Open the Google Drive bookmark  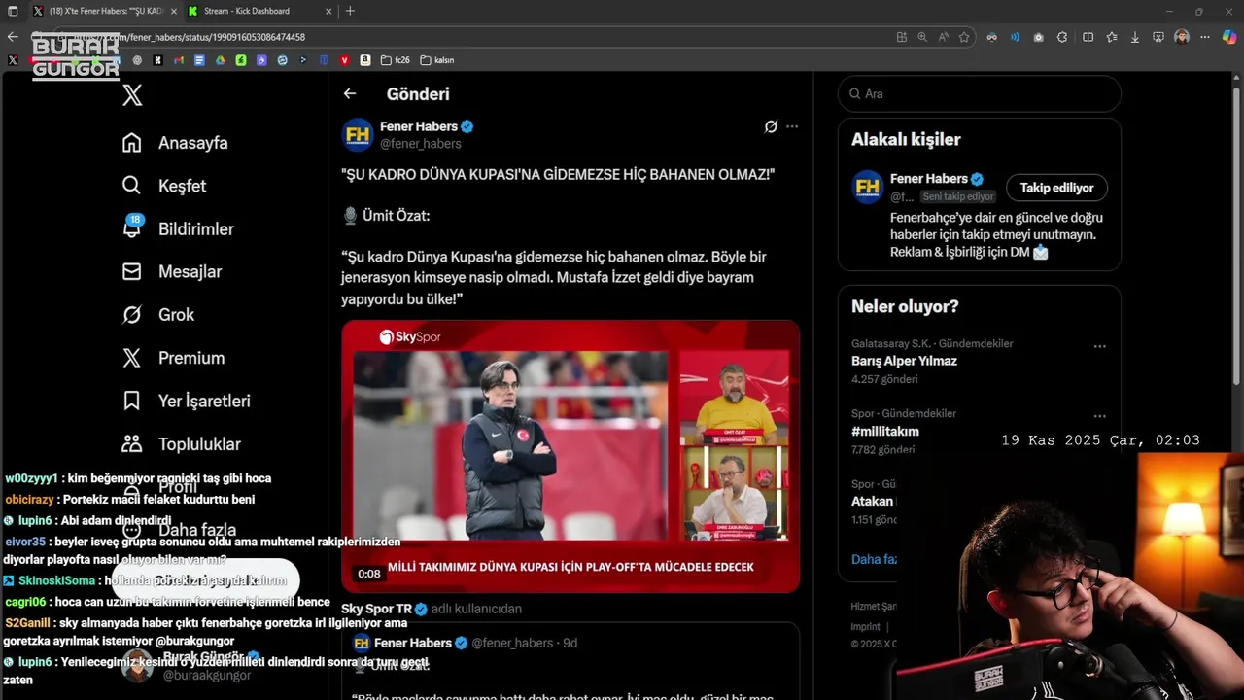[221, 60]
